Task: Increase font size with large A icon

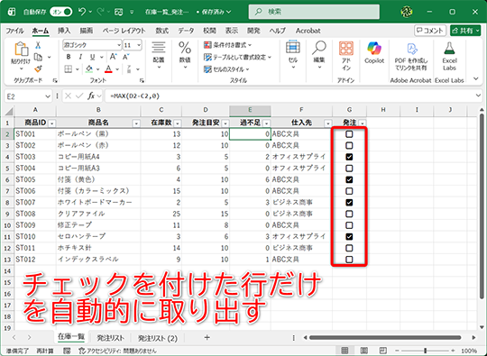Action: point(113,57)
